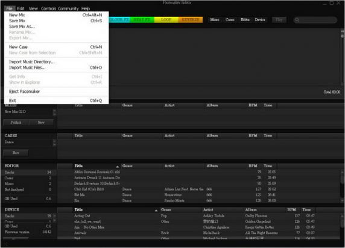Click the search magnifier icon
Viewport: 345px width, 248px height.
(x=297, y=20)
